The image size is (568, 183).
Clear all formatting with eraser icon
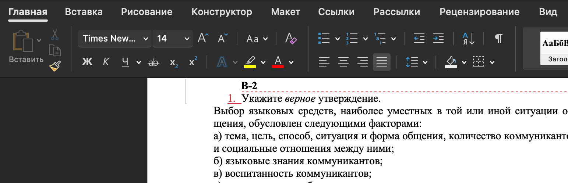click(291, 39)
